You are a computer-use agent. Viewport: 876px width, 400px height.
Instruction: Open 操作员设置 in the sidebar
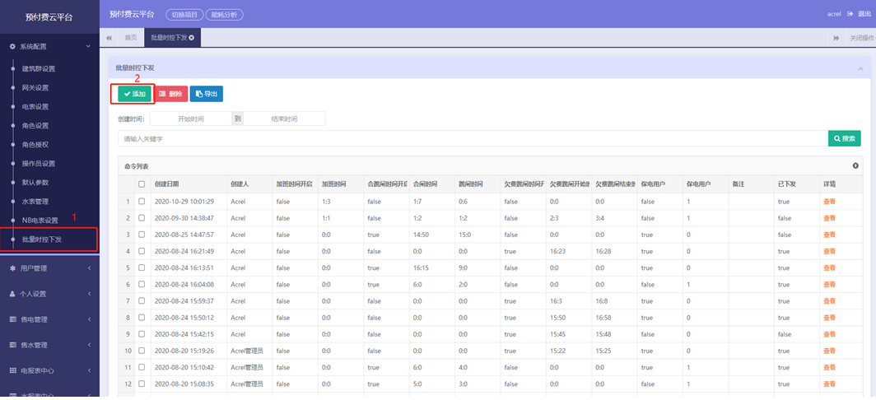click(39, 165)
